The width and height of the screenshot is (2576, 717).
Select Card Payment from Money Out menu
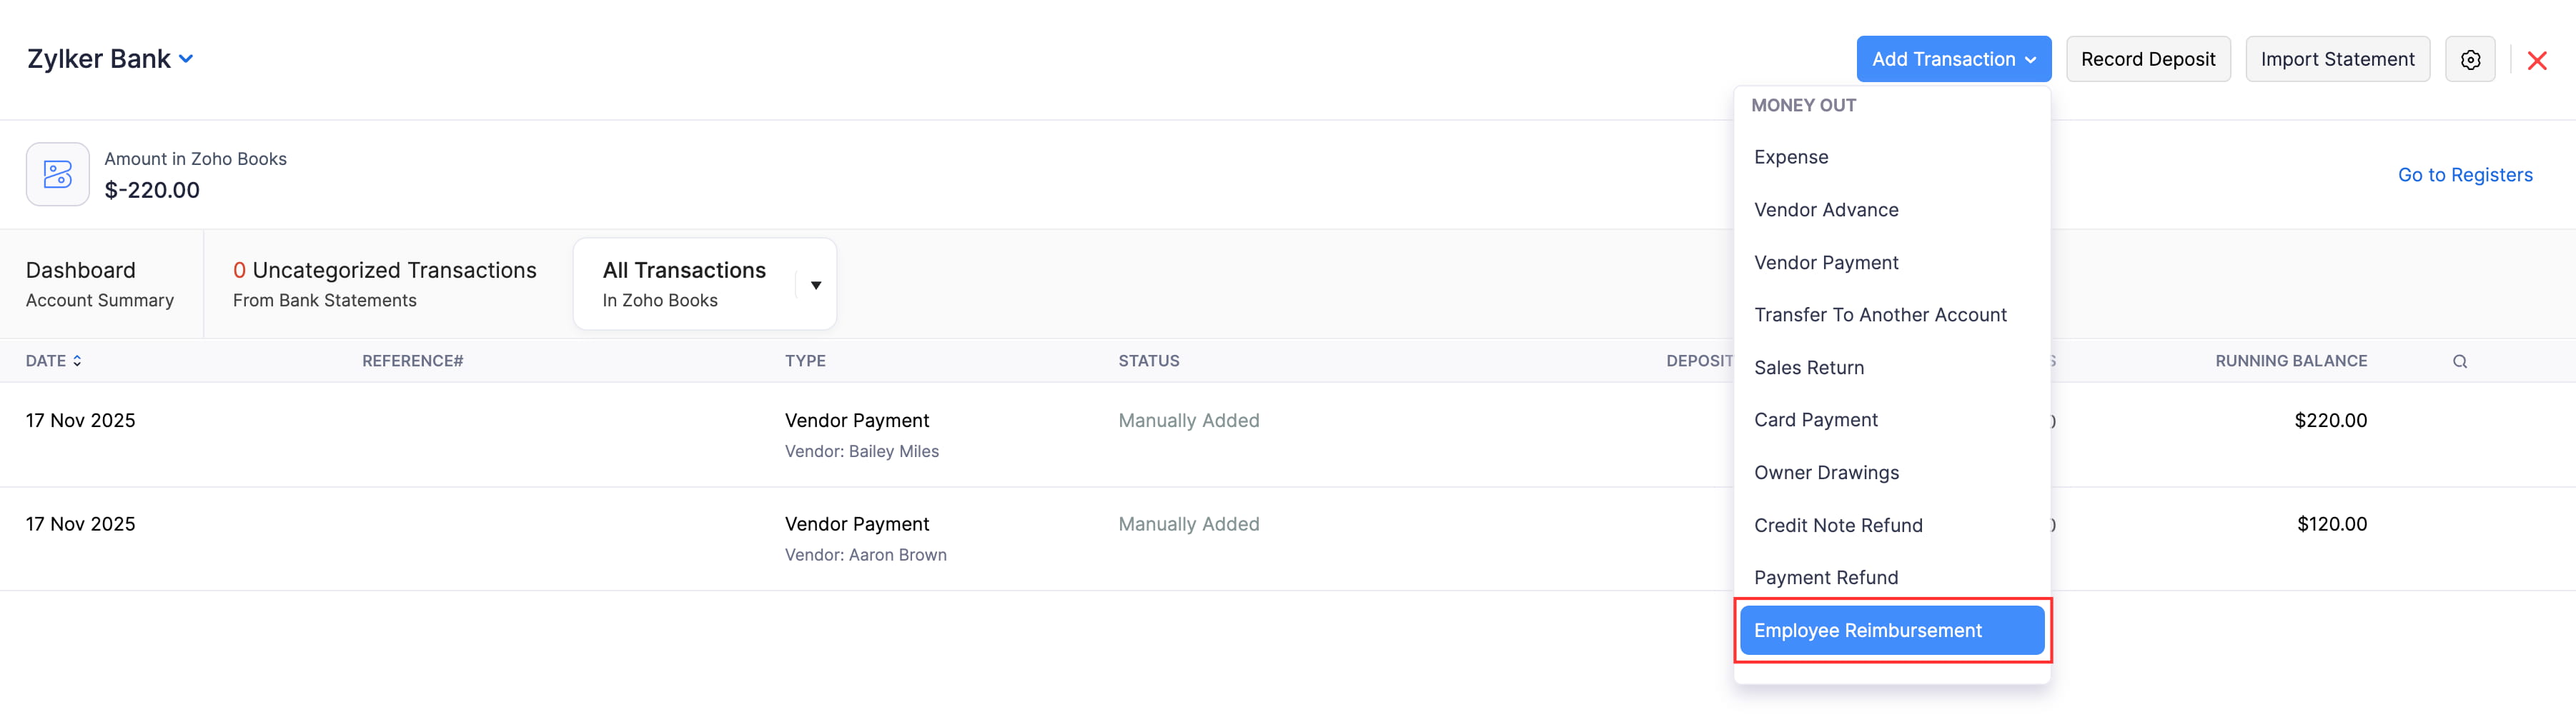click(1816, 419)
